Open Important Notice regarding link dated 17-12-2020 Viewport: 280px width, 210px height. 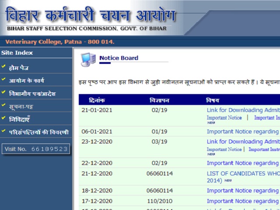(x=243, y=201)
